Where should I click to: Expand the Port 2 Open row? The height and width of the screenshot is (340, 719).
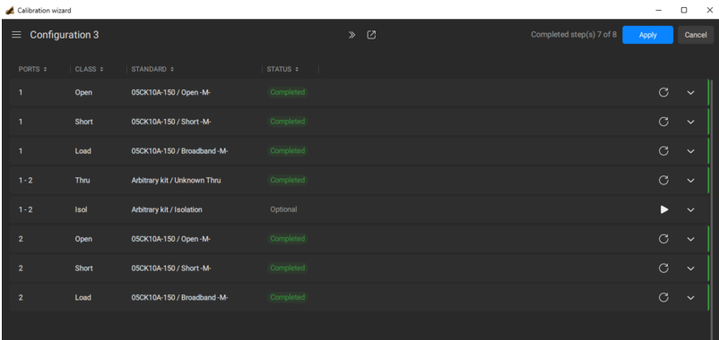click(690, 239)
